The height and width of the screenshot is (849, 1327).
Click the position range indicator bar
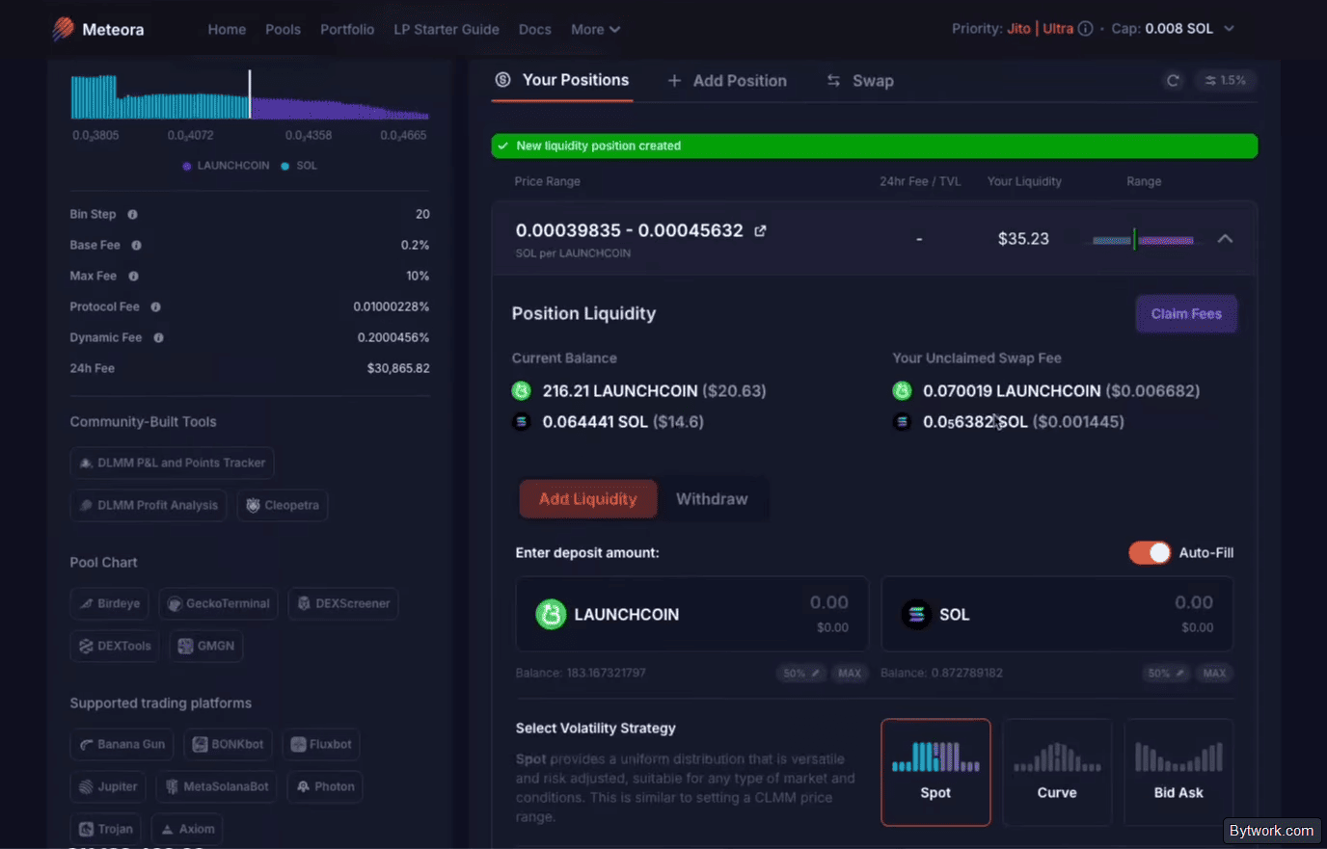pos(1144,239)
